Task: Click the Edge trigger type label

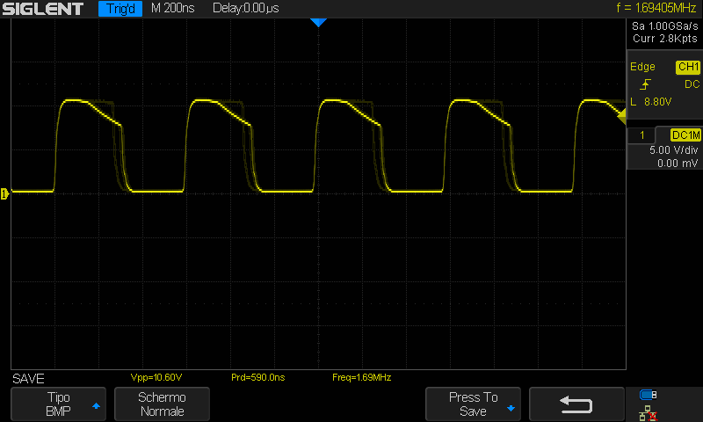Action: [x=642, y=67]
